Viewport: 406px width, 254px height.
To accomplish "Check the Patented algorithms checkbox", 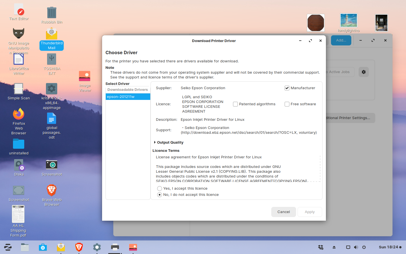I will [x=235, y=104].
